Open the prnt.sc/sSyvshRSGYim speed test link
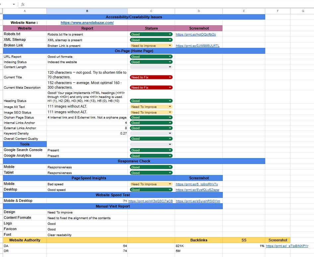314x257 pixels. [198, 201]
